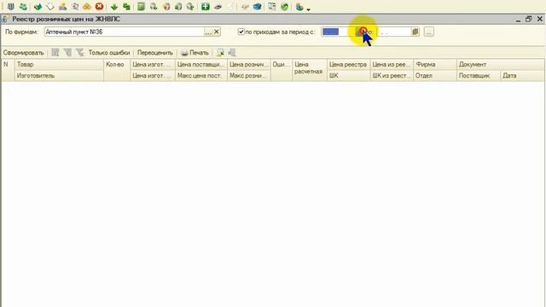Select the 'Документ' column header
Screen dimensions: 546x307
point(500,65)
